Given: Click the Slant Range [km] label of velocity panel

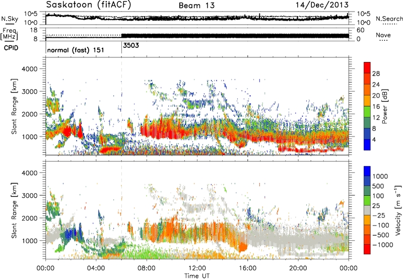Looking at the screenshot, I should [x=14, y=210].
